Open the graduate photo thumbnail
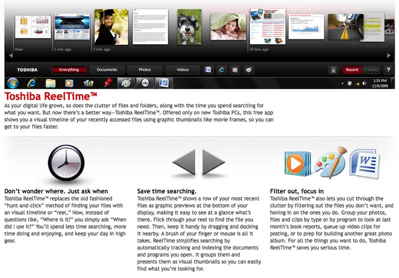Viewport: 399px width, 278px height. point(111,26)
